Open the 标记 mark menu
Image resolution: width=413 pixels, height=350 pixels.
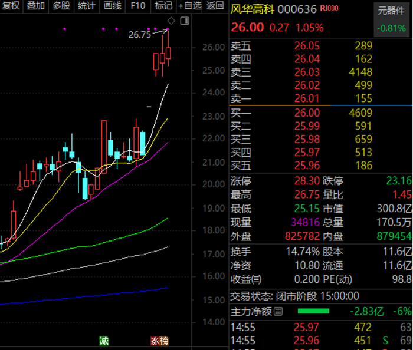coord(163,6)
